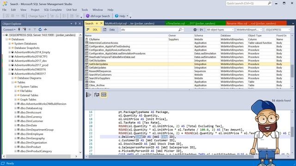The height and width of the screenshot is (166, 296).
Task: Click the magnifier icon in the search box
Action: click(x=180, y=30)
